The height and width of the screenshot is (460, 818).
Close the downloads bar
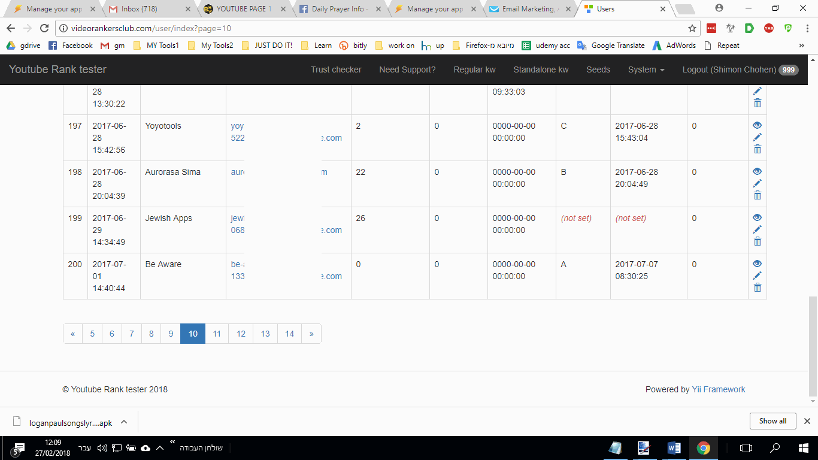(x=807, y=421)
